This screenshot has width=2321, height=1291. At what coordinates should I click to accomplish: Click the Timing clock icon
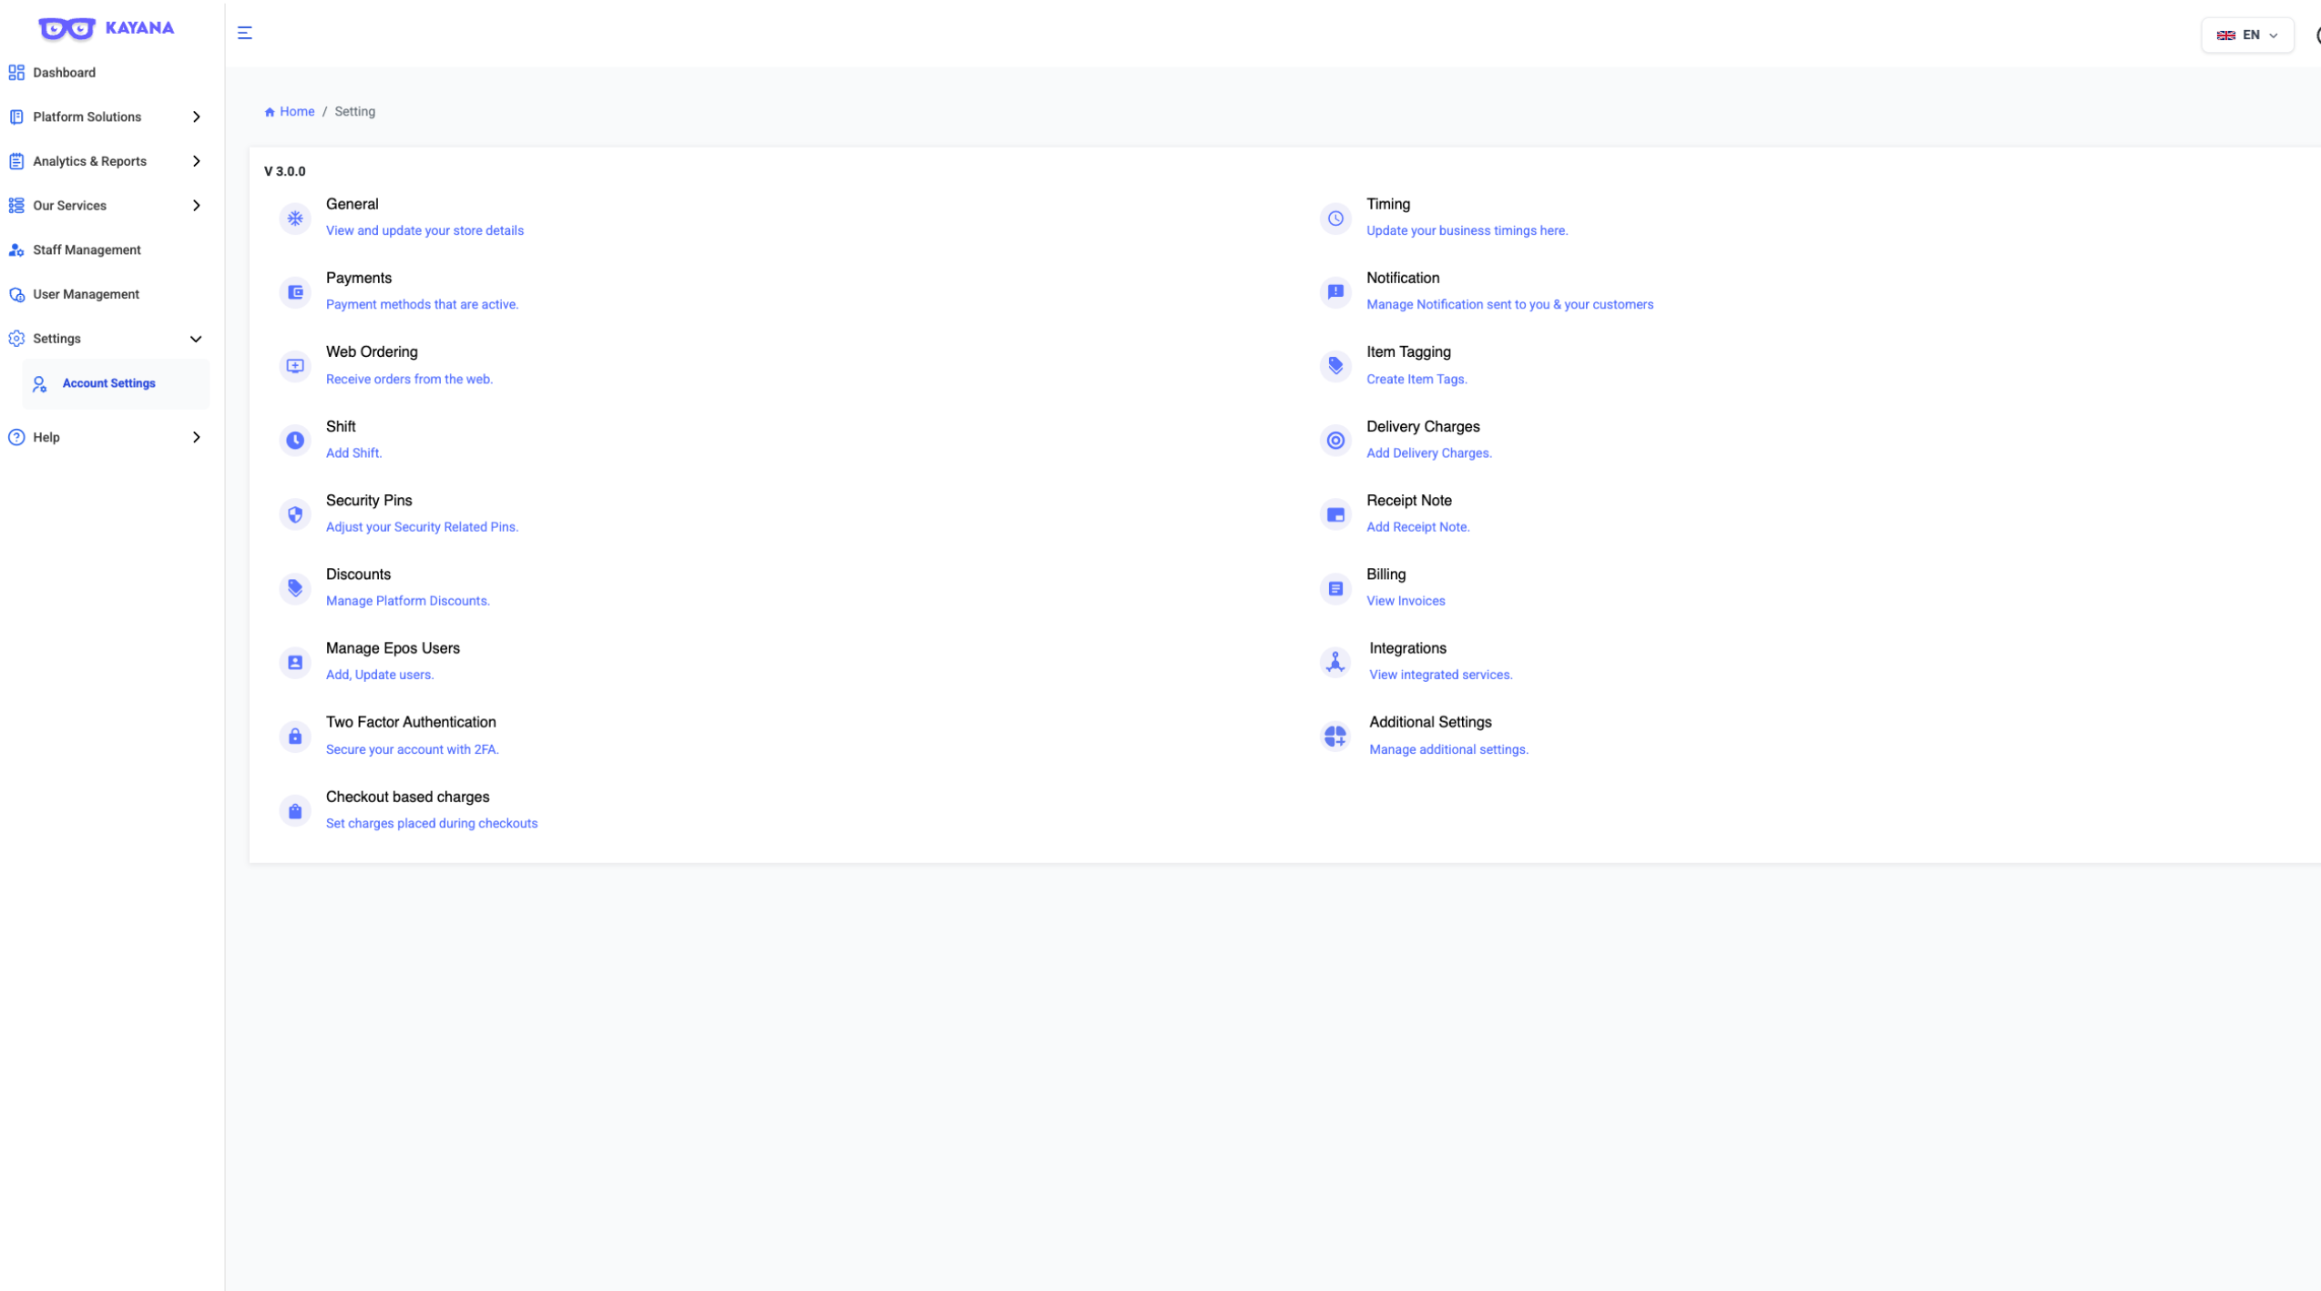1335,219
